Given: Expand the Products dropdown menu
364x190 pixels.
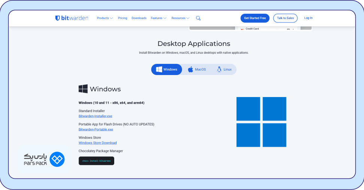Looking at the screenshot, I should coord(105,18).
